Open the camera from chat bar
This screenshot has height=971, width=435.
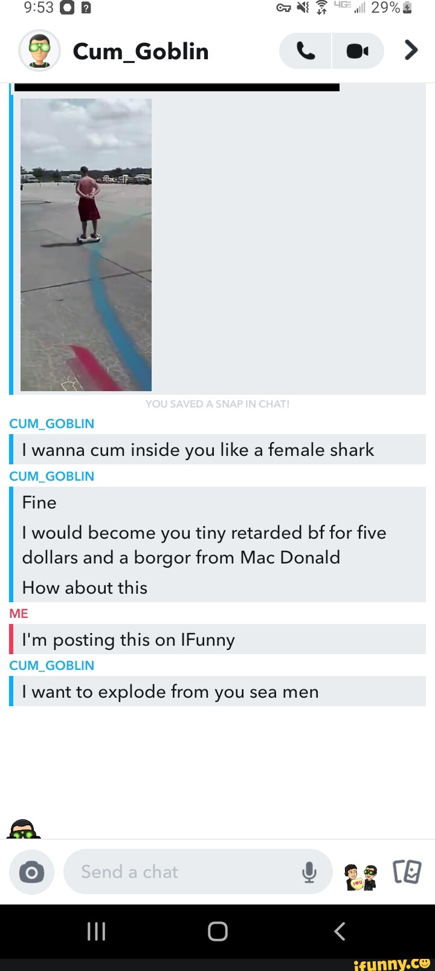click(x=31, y=872)
